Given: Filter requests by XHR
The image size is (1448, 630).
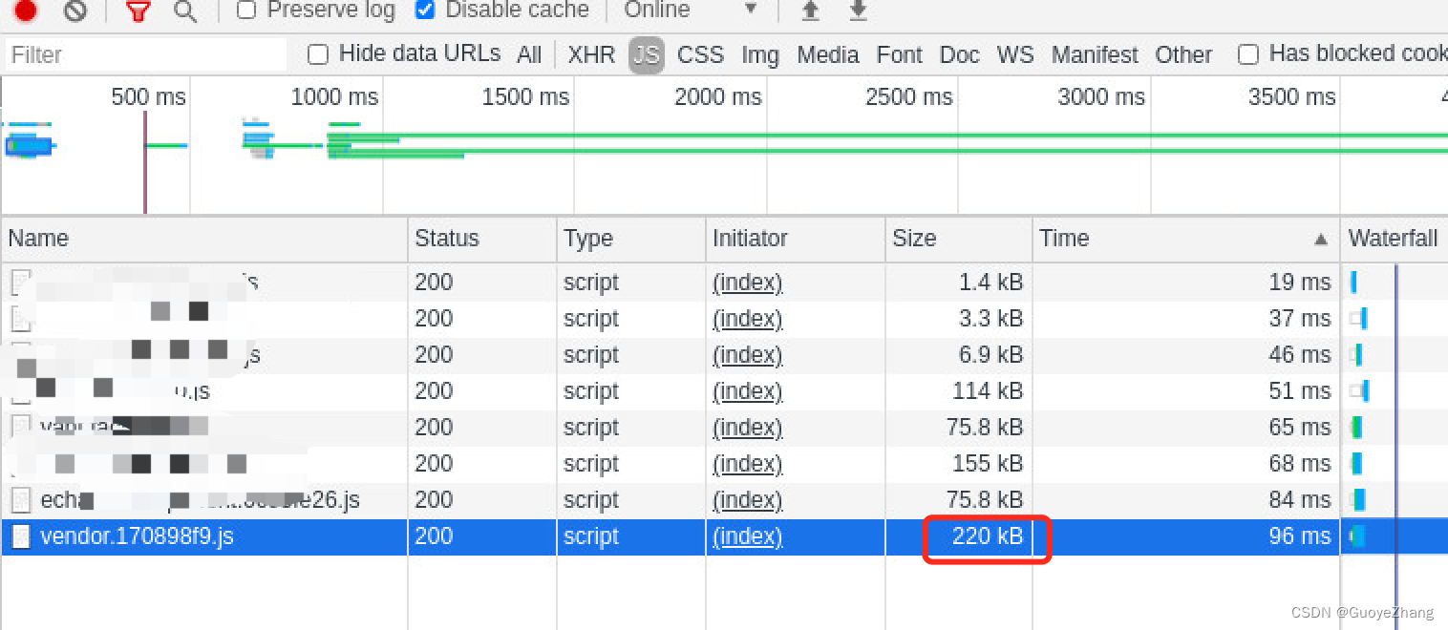Looking at the screenshot, I should click(591, 55).
